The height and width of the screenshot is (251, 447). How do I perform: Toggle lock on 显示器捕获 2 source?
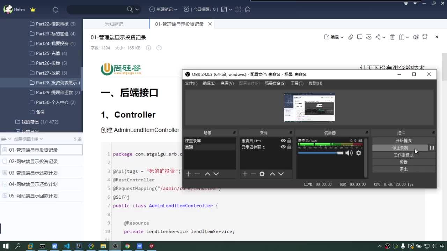point(289,147)
